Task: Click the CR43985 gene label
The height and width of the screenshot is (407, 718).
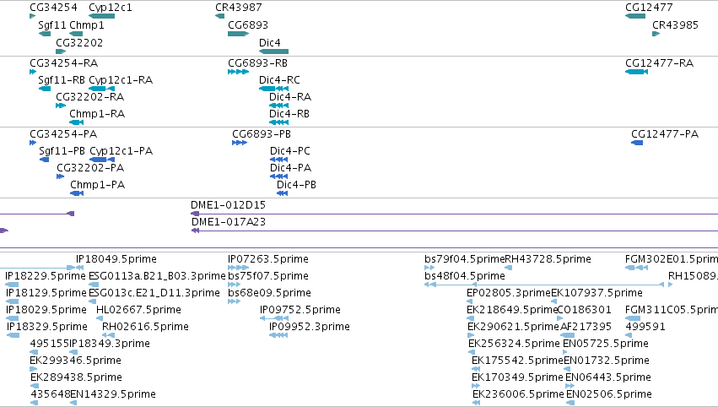Action: (x=676, y=24)
